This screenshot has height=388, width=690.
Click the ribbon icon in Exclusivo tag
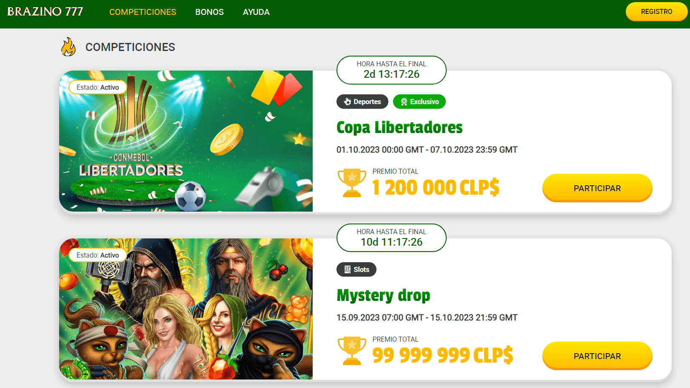[404, 102]
